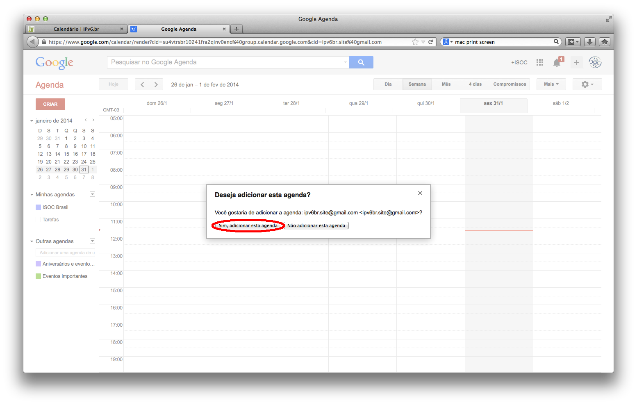Click the +ISOC link
The image size is (637, 405).
point(519,62)
